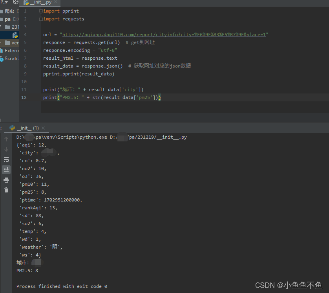329x293 pixels.
Task: Click the 'ptime': 1702951200000 output line
Action: tap(51, 200)
